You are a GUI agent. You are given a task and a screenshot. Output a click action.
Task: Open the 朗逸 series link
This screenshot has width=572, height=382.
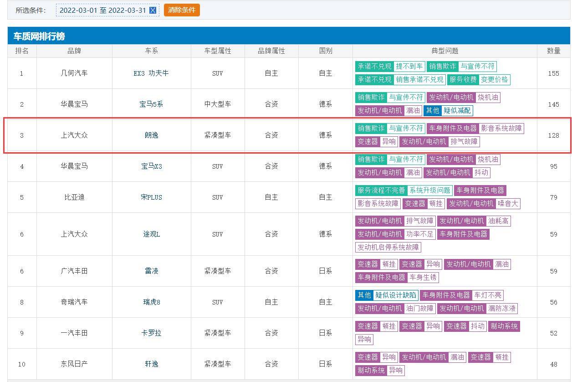pyautogui.click(x=151, y=135)
